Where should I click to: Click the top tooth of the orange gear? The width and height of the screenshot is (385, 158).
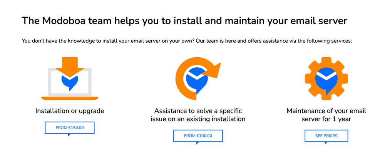tap(326, 61)
